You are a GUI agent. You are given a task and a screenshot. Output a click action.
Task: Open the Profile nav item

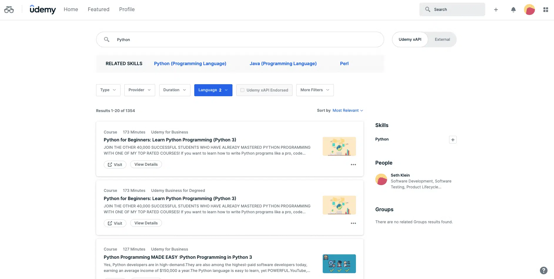coord(127,9)
